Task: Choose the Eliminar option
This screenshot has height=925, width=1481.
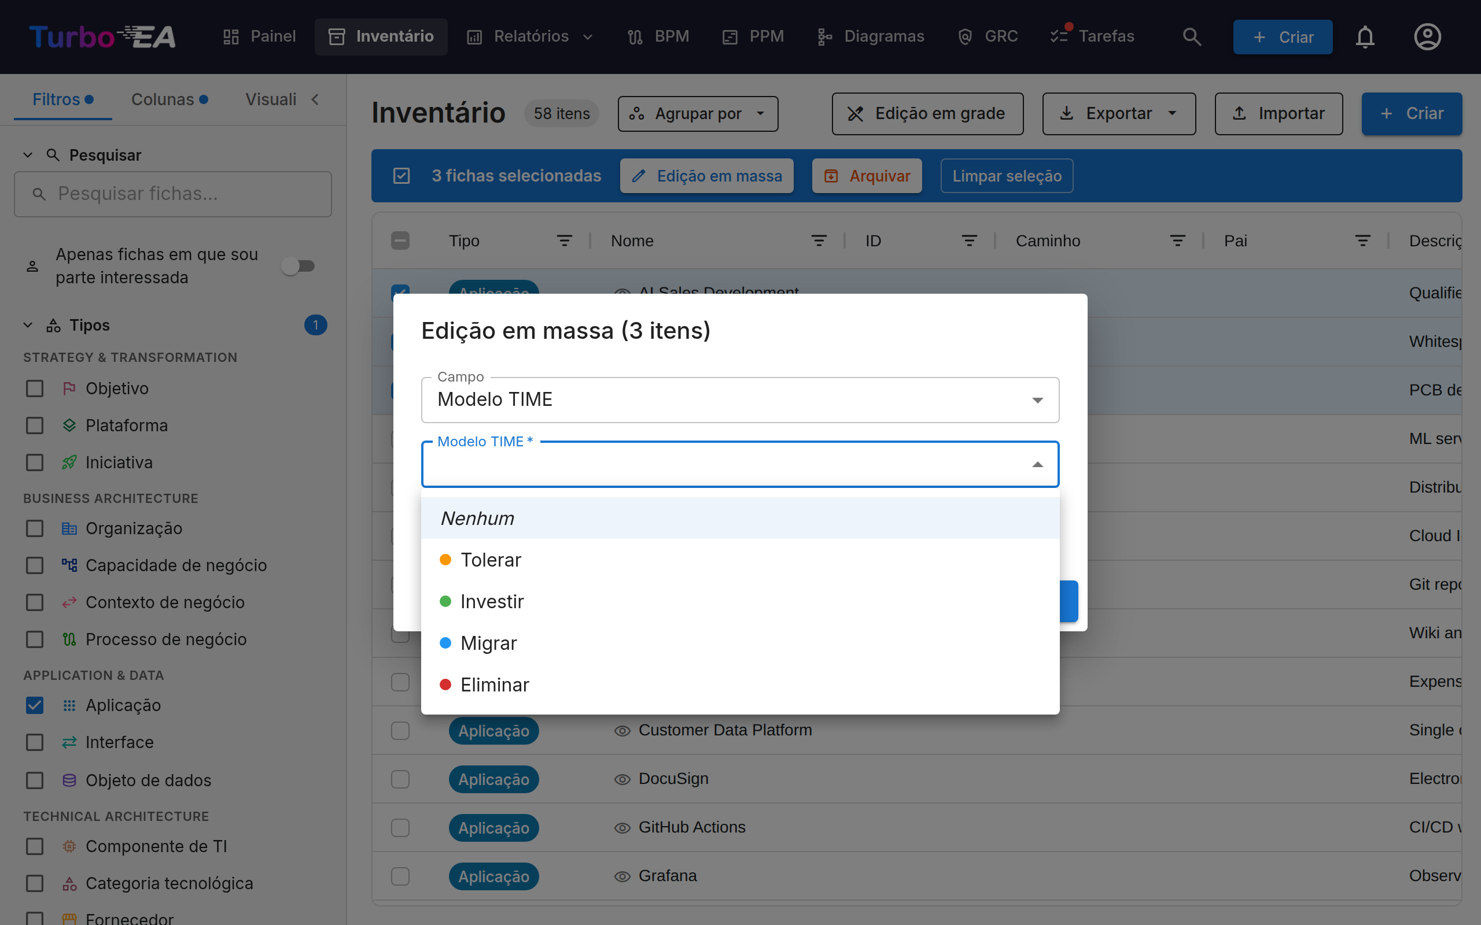Action: click(740, 684)
